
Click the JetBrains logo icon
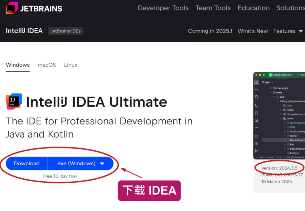[x=12, y=8]
